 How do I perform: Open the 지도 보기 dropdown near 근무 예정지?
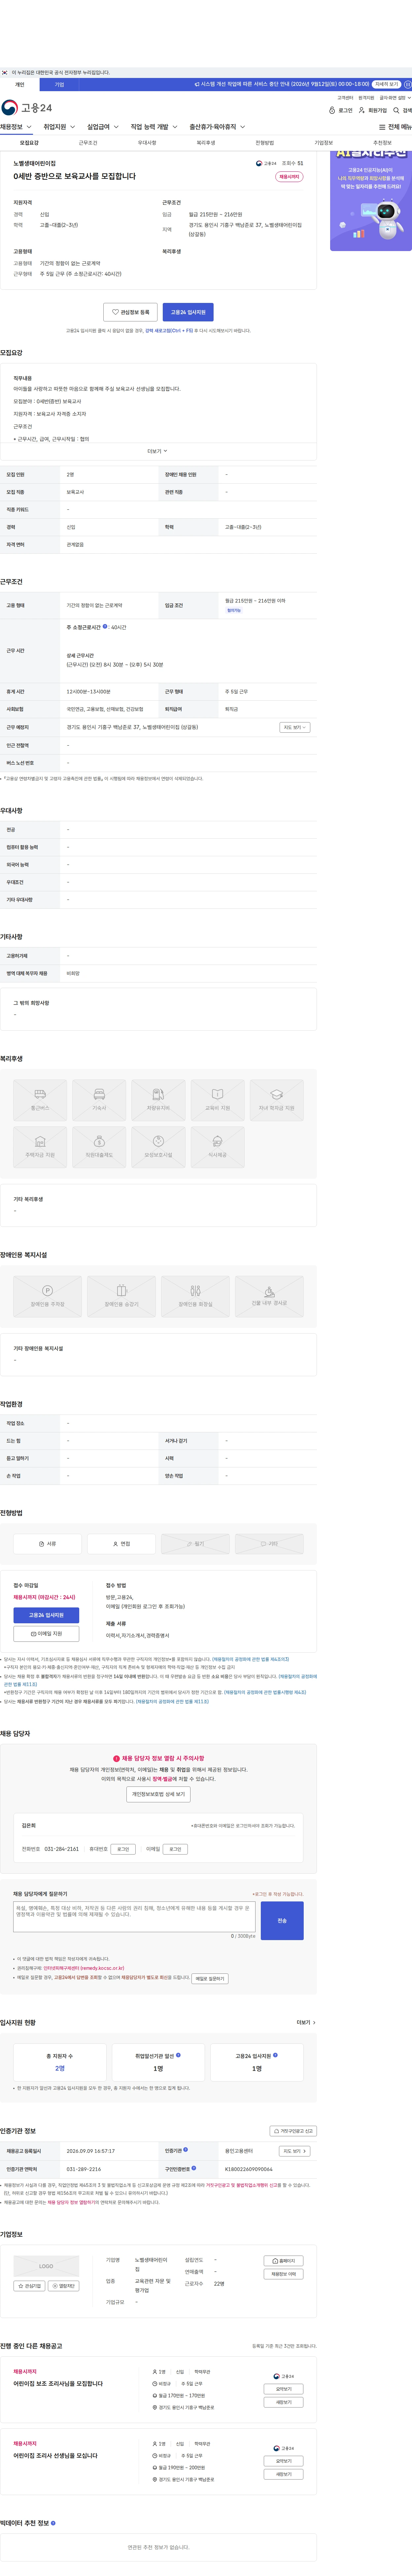click(x=294, y=727)
